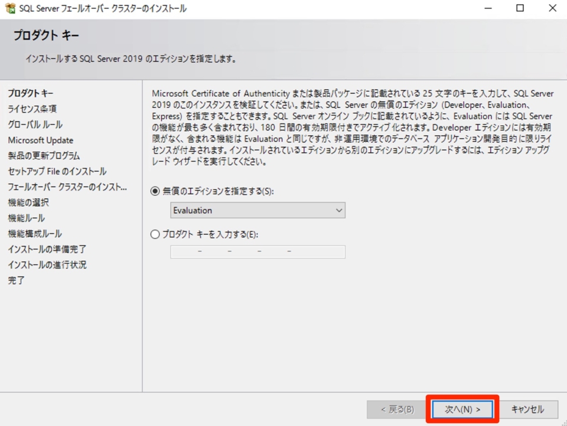Image resolution: width=567 pixels, height=426 pixels.
Task: Select the グローバル ルール step in sidebar
Action: point(35,124)
